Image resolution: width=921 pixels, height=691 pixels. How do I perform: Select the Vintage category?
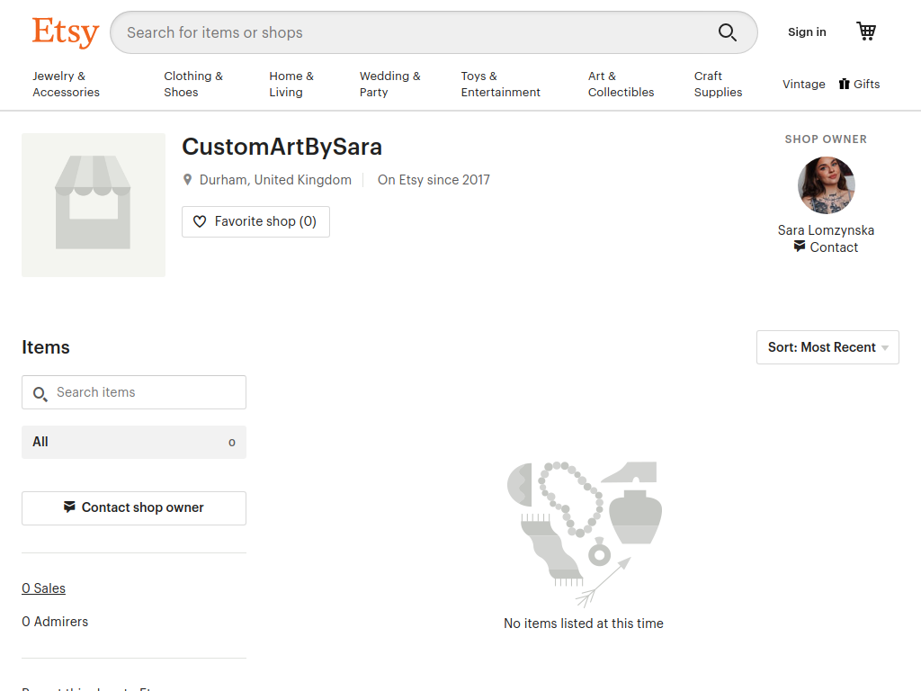[x=803, y=84]
